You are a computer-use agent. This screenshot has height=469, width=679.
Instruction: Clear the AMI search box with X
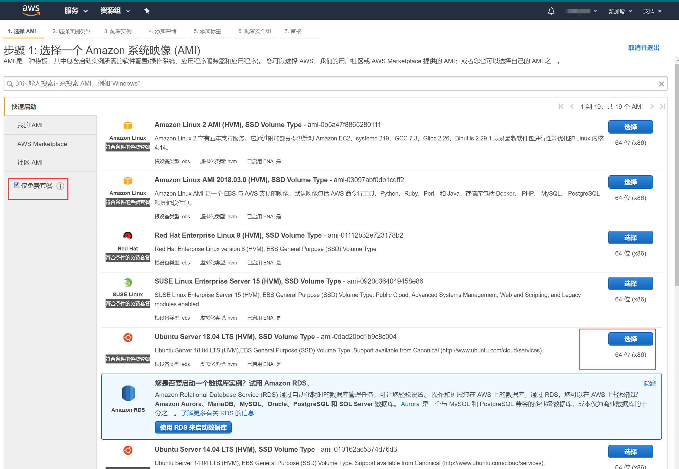tap(661, 84)
